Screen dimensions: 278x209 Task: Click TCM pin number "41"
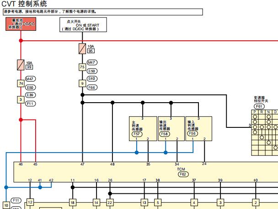[x=40, y=180]
